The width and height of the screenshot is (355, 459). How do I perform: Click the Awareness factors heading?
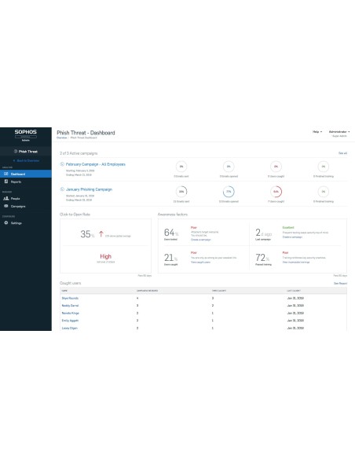pos(173,215)
